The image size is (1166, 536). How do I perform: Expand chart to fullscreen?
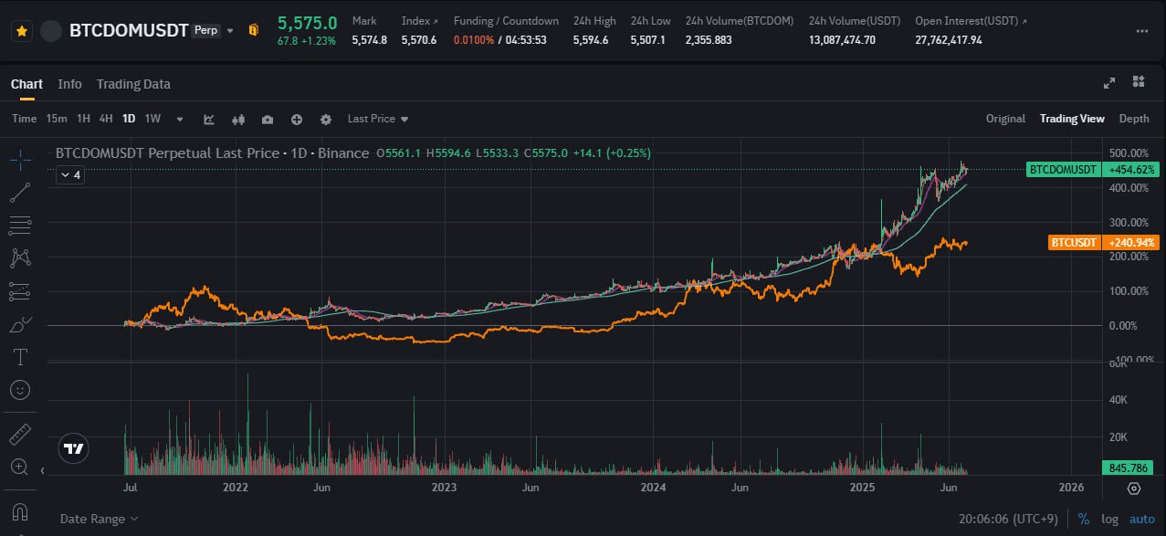[x=1109, y=83]
